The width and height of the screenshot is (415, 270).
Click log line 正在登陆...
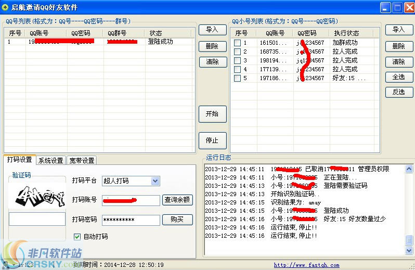coord(281,177)
